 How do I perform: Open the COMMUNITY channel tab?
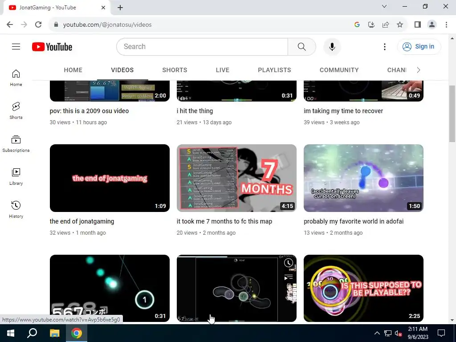coord(339,70)
